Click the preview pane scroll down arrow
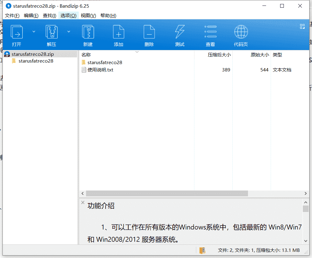Image resolution: width=312 pixels, height=258 pixels. (x=306, y=241)
